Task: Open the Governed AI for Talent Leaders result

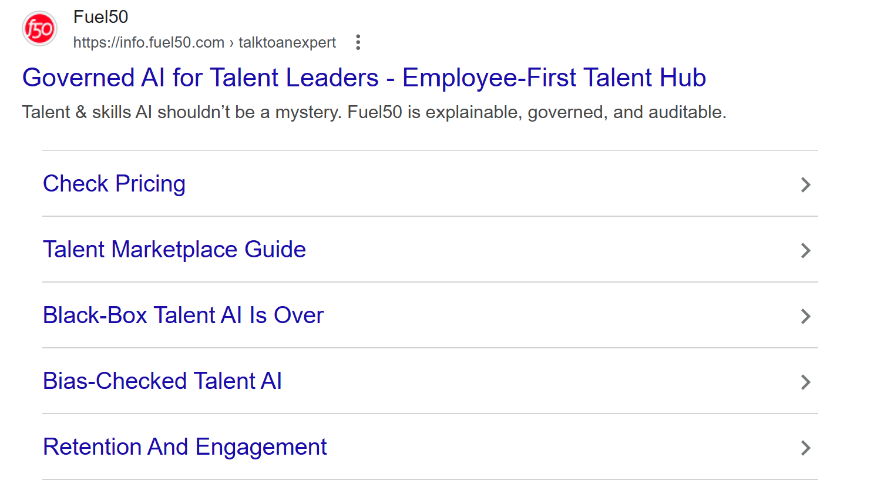Action: point(364,77)
